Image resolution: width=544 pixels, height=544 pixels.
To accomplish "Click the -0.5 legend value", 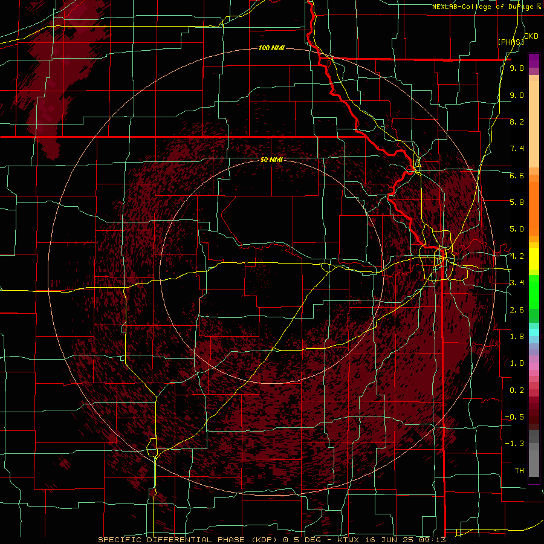I will click(514, 417).
